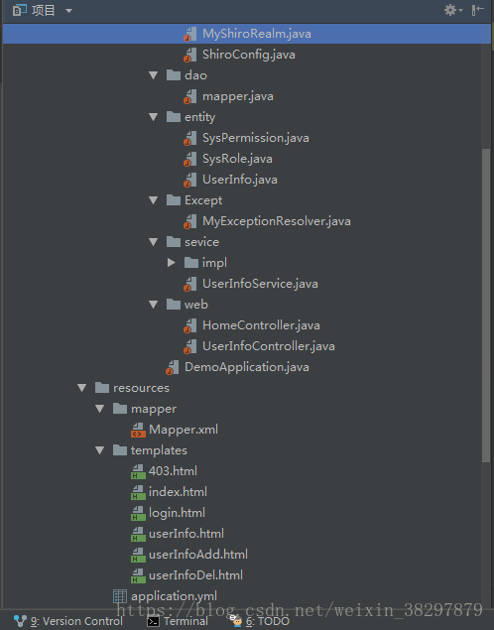The width and height of the screenshot is (494, 630).
Task: Select MyExceptionResolver.java file name
Action: click(x=277, y=221)
